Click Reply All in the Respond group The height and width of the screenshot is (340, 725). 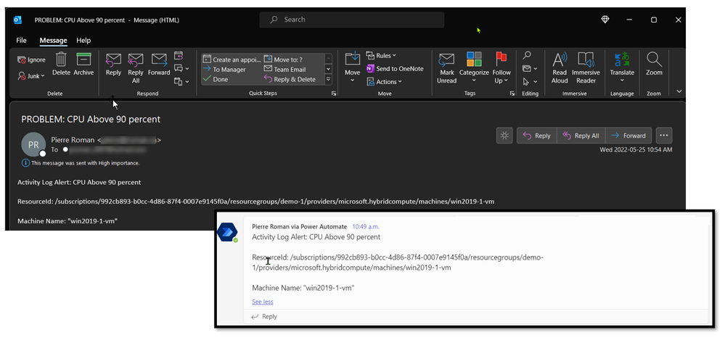pyautogui.click(x=136, y=68)
